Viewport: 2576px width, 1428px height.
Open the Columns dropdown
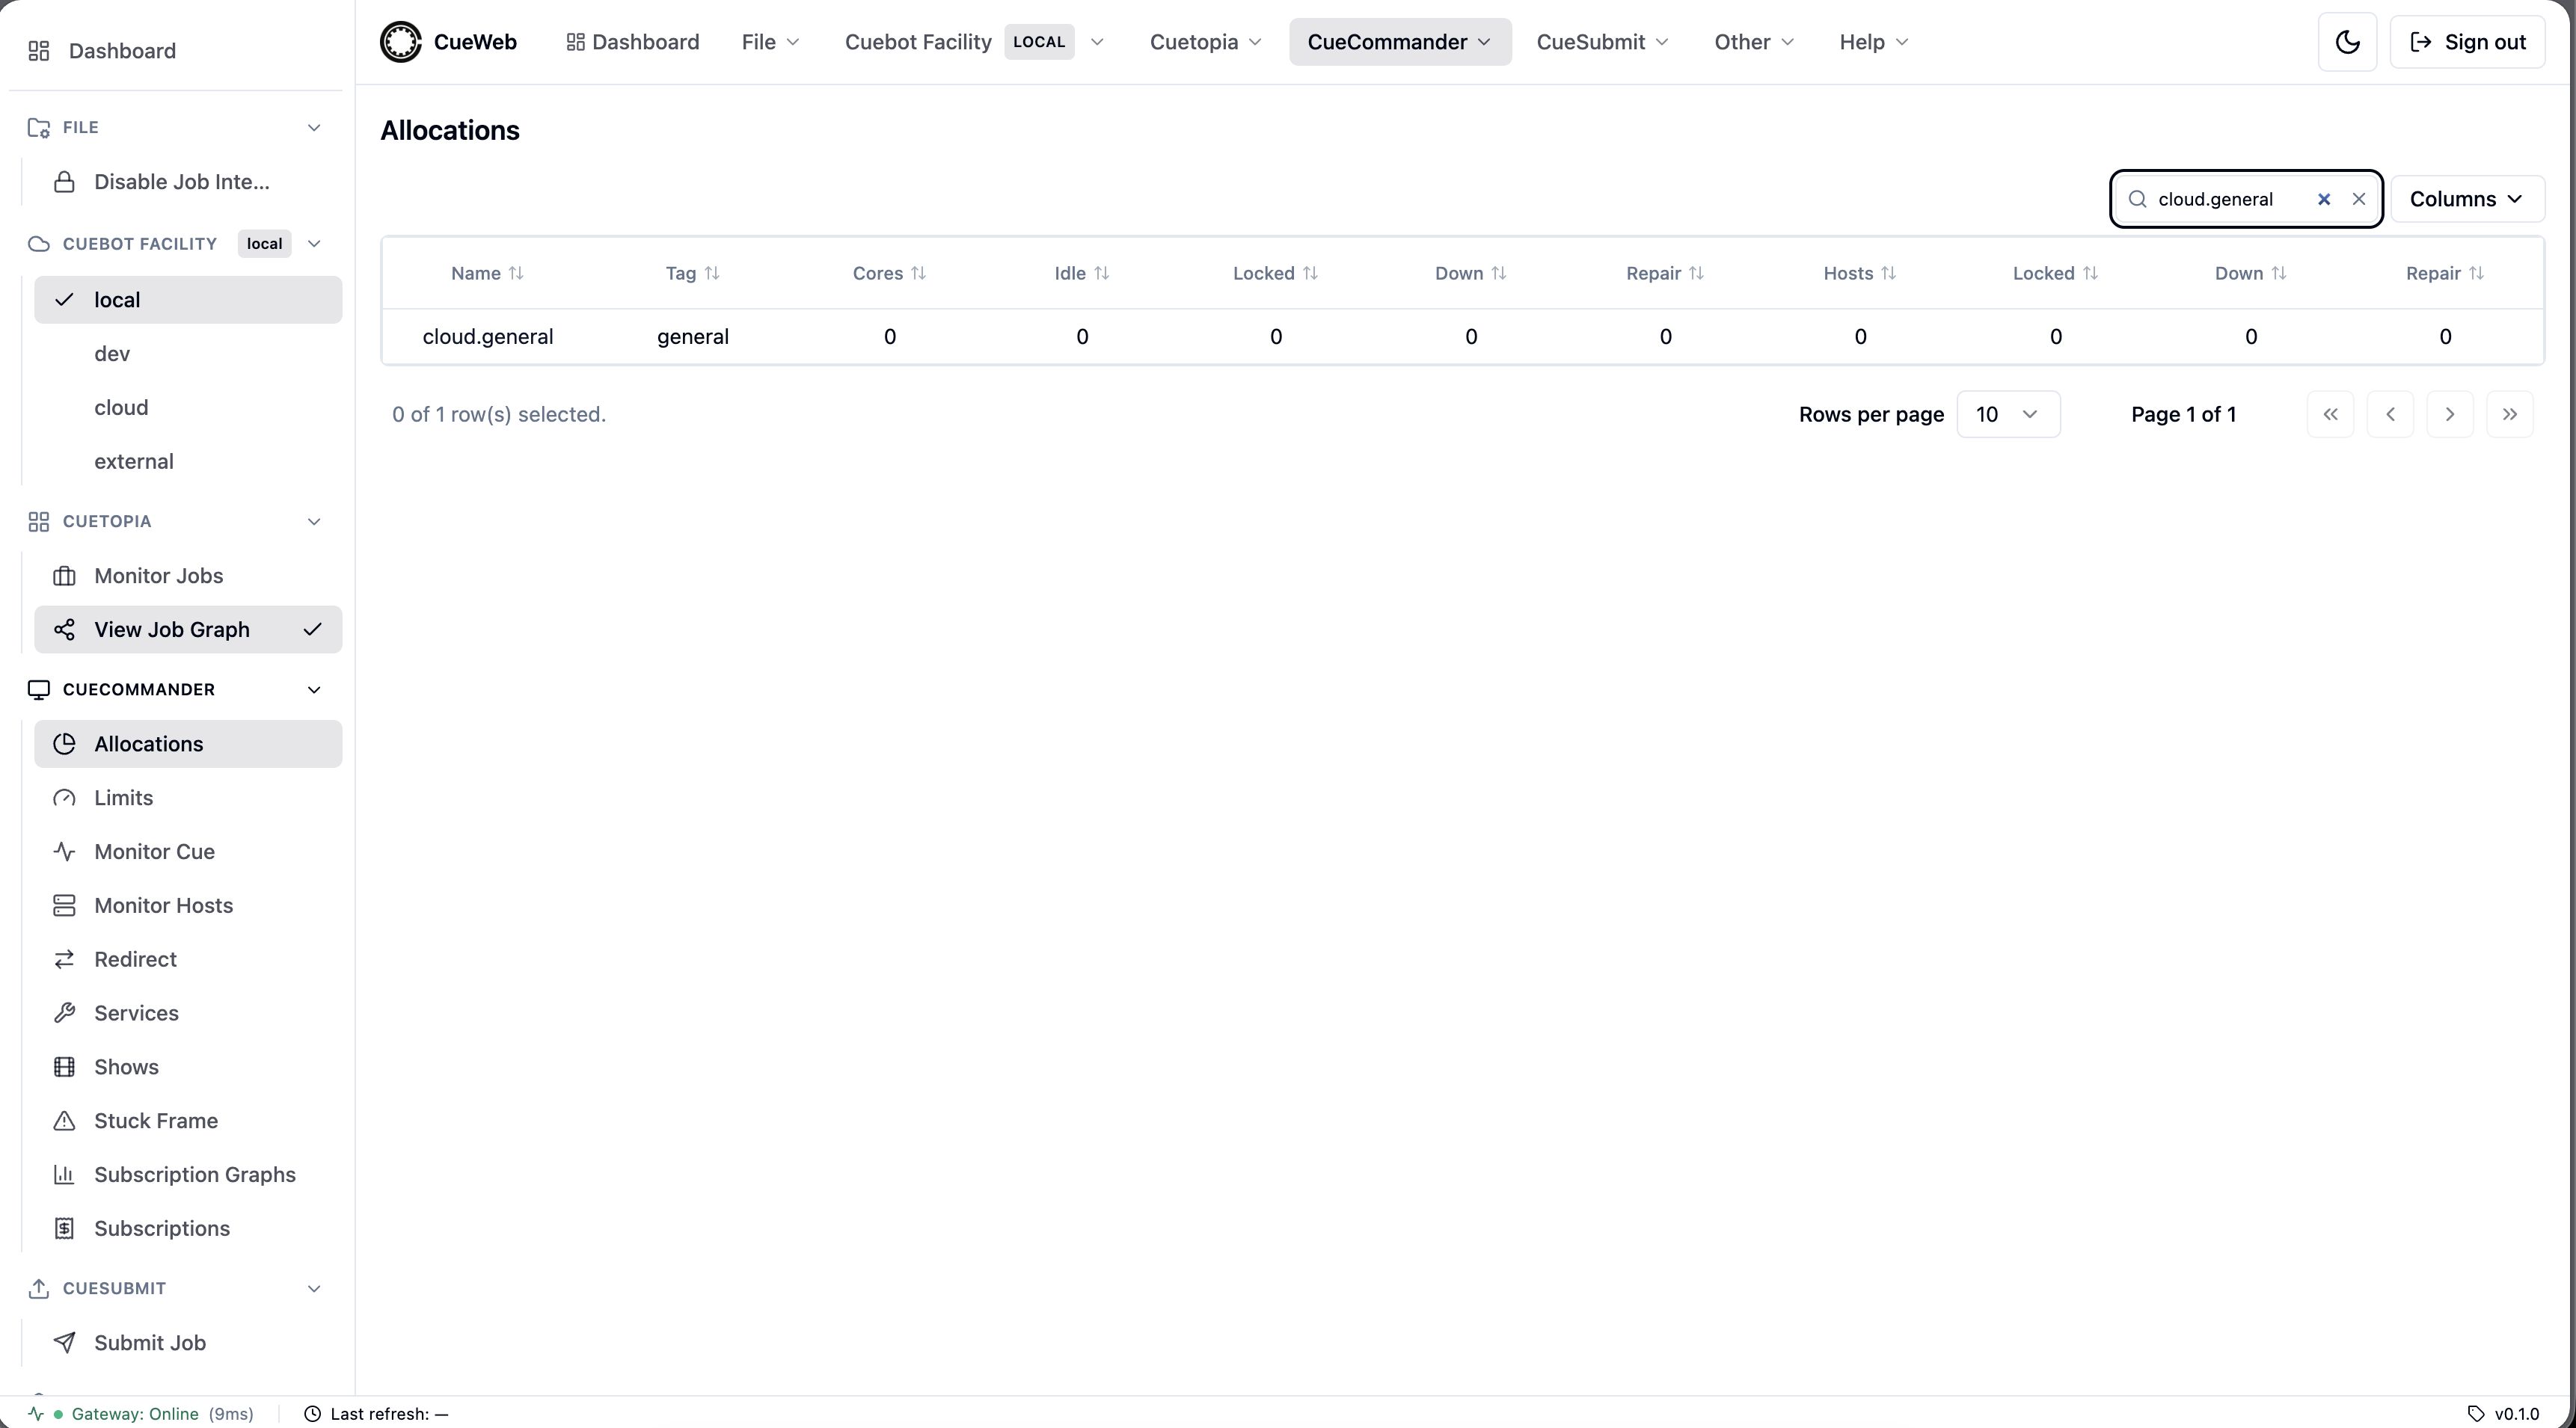pyautogui.click(x=2467, y=199)
